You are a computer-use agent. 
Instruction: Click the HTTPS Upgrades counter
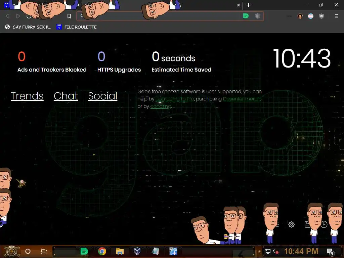[119, 61]
